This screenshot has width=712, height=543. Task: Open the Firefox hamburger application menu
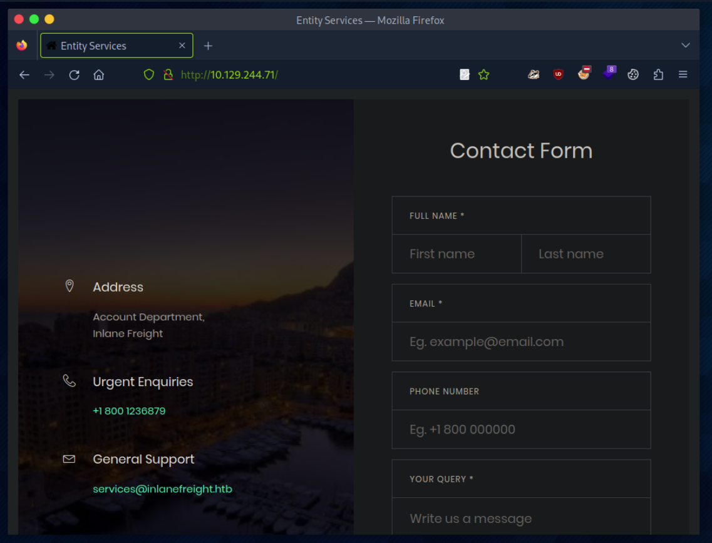point(683,75)
